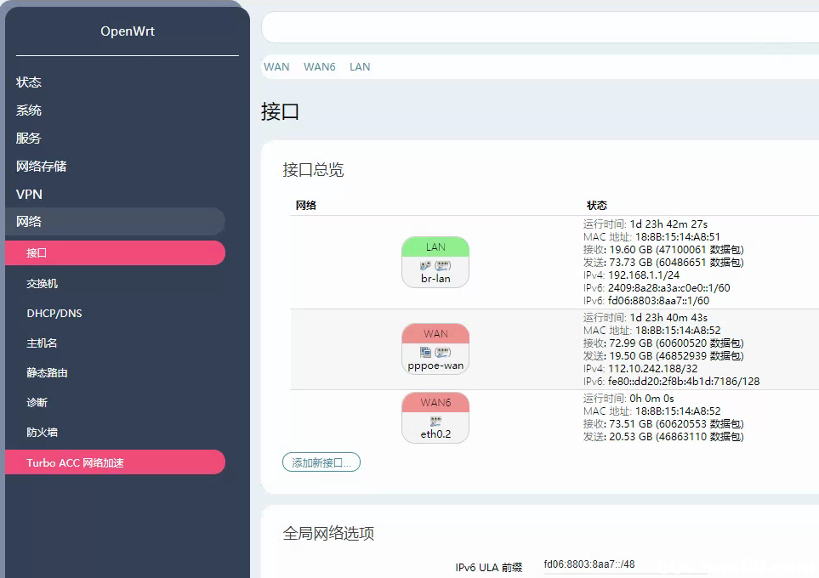This screenshot has height=578, width=819.
Task: Expand the 状态 sidebar menu
Action: [x=29, y=82]
